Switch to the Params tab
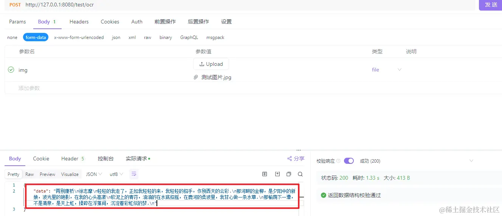 17,22
